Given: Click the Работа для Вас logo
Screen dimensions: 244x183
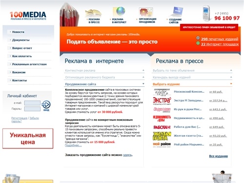Looking at the screenshot, I should 162,127.
